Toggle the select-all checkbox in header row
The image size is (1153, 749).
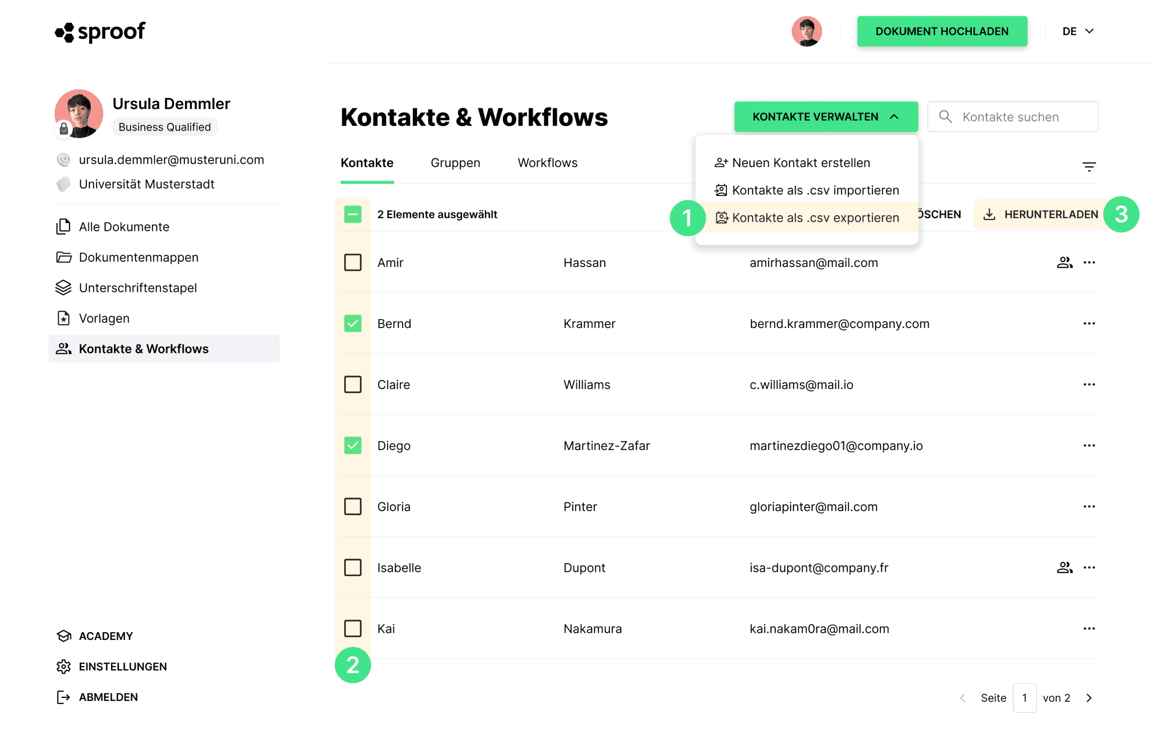(353, 214)
